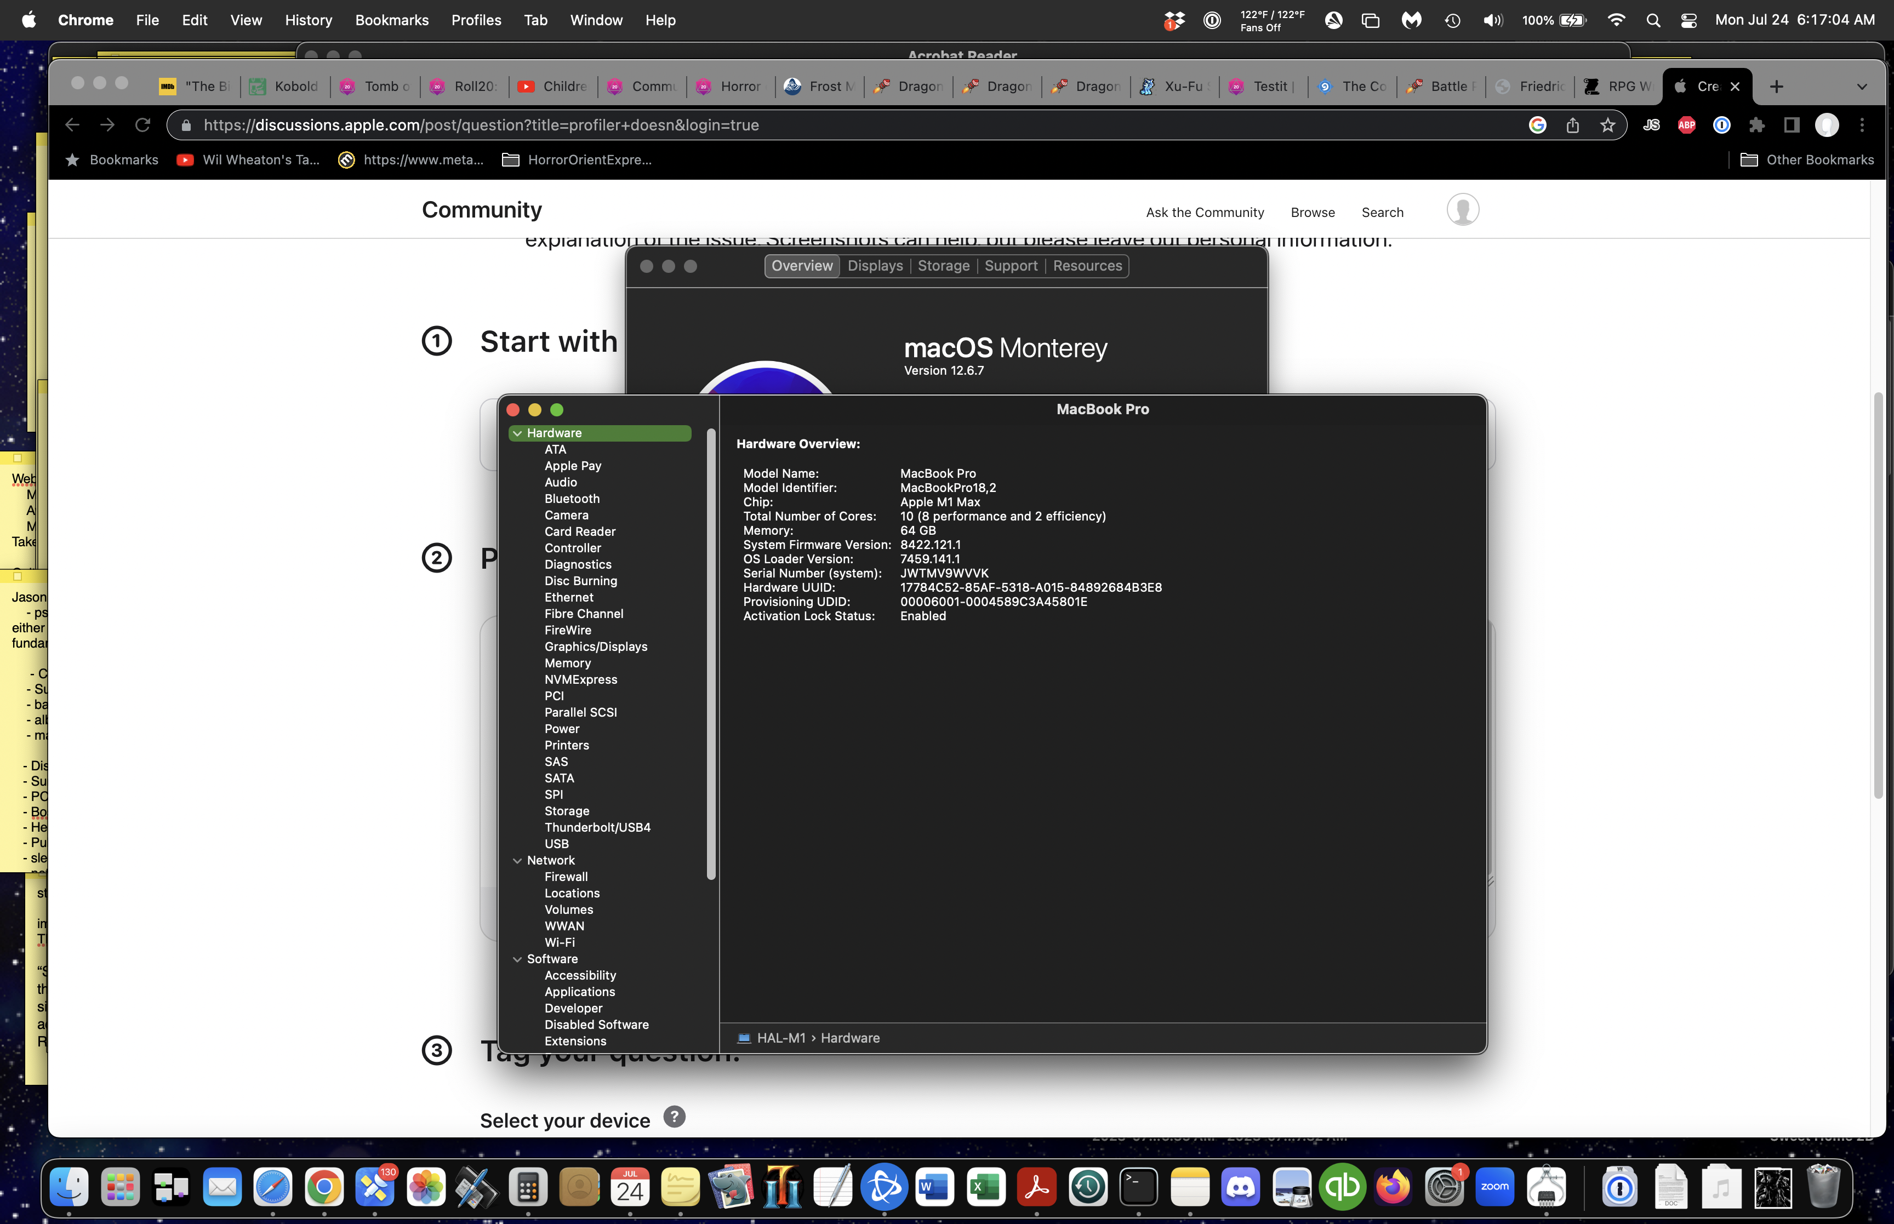Click the Ask the Community link
The height and width of the screenshot is (1224, 1894).
[1204, 212]
